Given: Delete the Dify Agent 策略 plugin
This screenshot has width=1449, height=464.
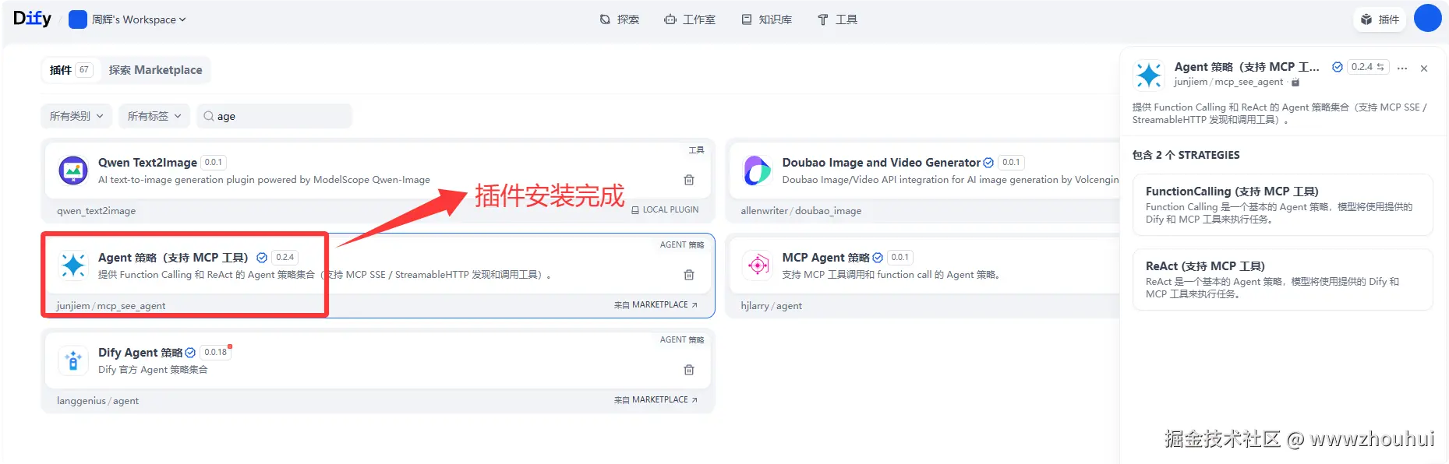Looking at the screenshot, I should click(x=689, y=370).
